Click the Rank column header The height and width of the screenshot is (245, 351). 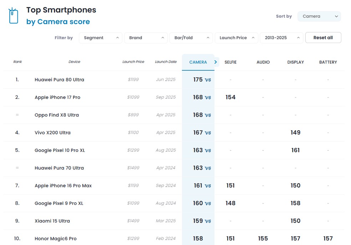click(17, 62)
